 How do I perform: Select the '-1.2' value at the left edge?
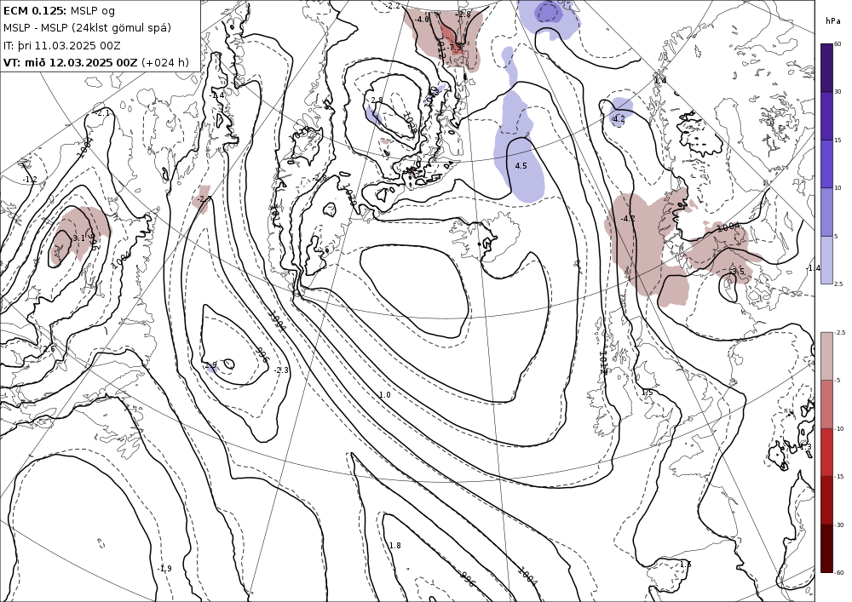click(30, 179)
